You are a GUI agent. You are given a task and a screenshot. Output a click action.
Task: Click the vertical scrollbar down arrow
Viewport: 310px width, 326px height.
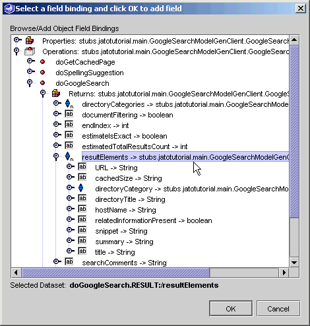(x=294, y=262)
